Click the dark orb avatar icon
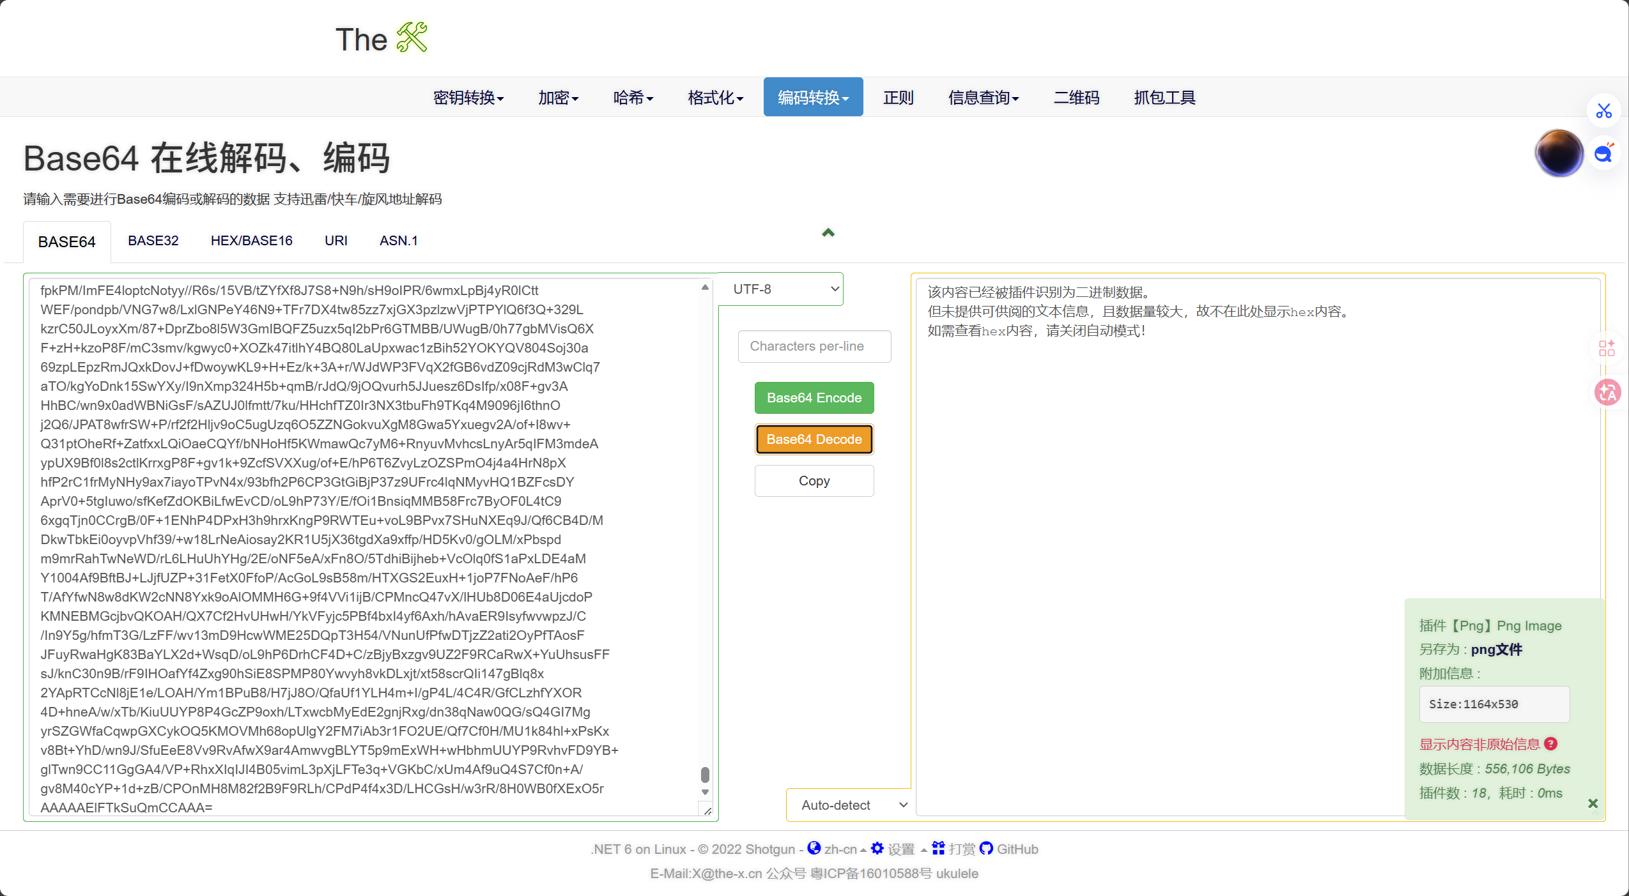This screenshot has height=896, width=1629. click(1559, 153)
